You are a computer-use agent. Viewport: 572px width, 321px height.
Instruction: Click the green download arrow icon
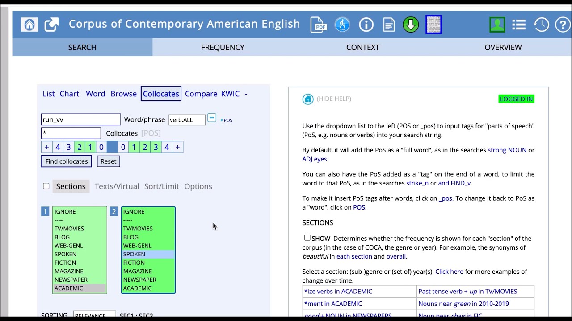pyautogui.click(x=411, y=25)
